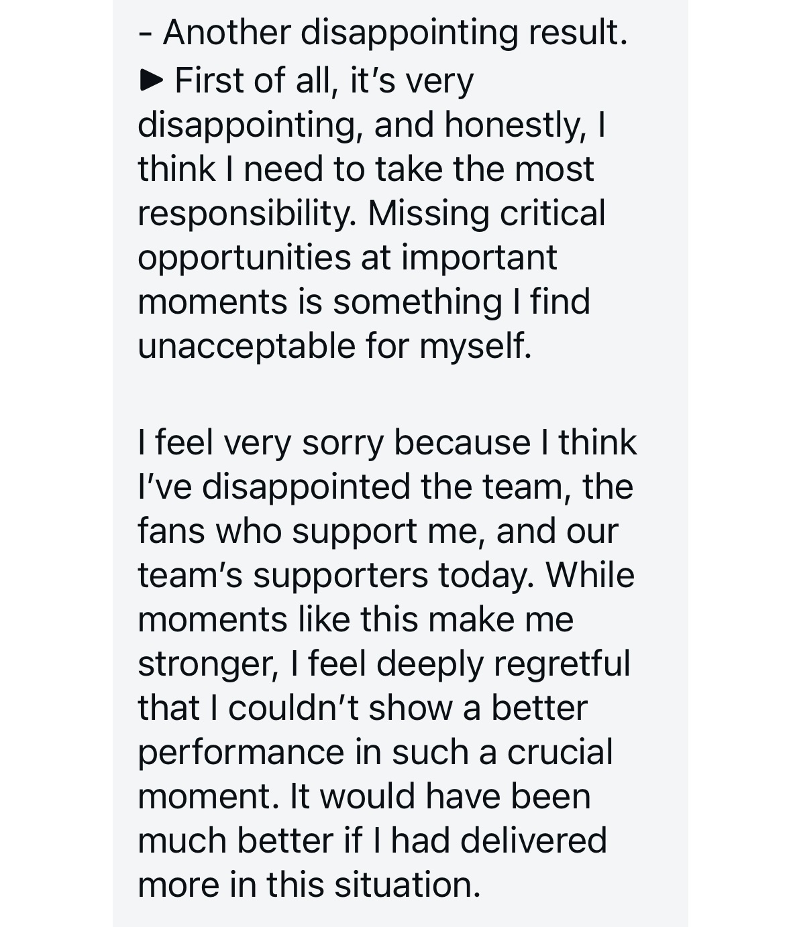Click the words 'deeply regretful' in the text
The width and height of the screenshot is (791, 927).
[504, 664]
